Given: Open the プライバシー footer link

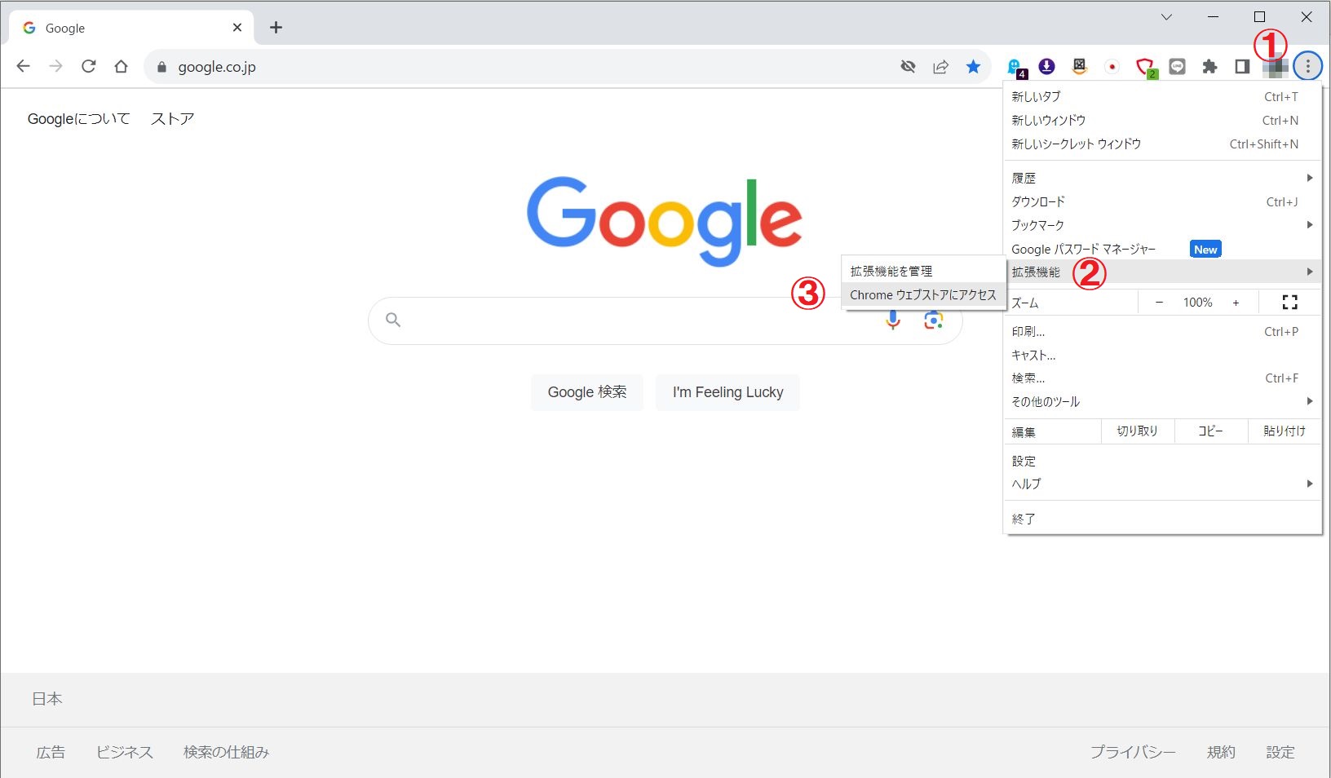Looking at the screenshot, I should click(x=1133, y=752).
